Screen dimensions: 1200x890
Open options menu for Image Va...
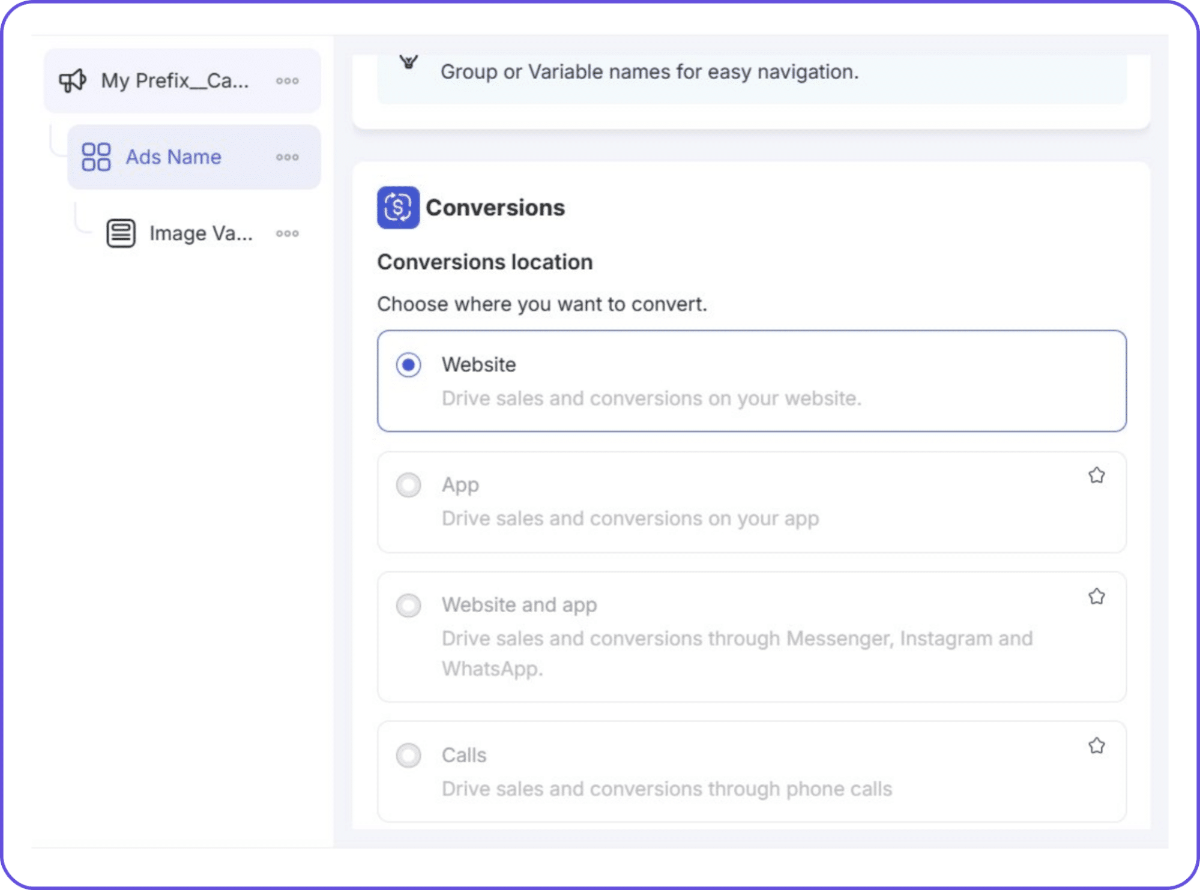point(288,233)
